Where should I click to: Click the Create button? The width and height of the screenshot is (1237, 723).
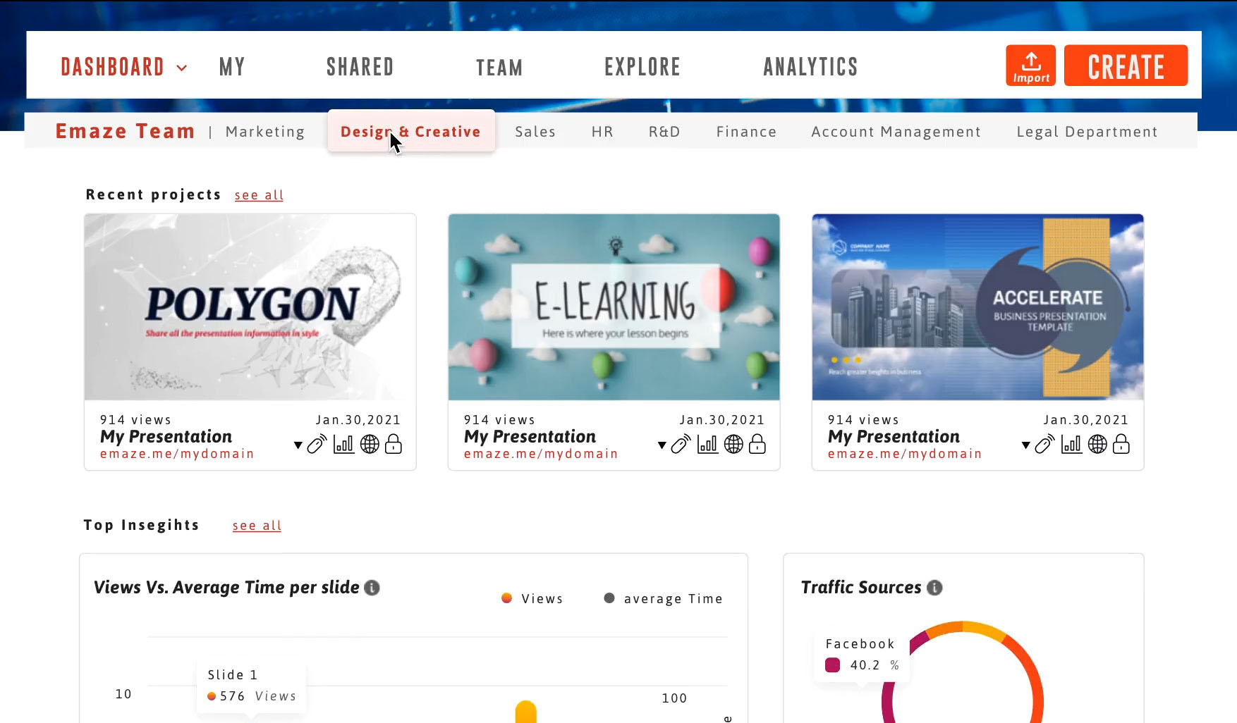pos(1126,66)
